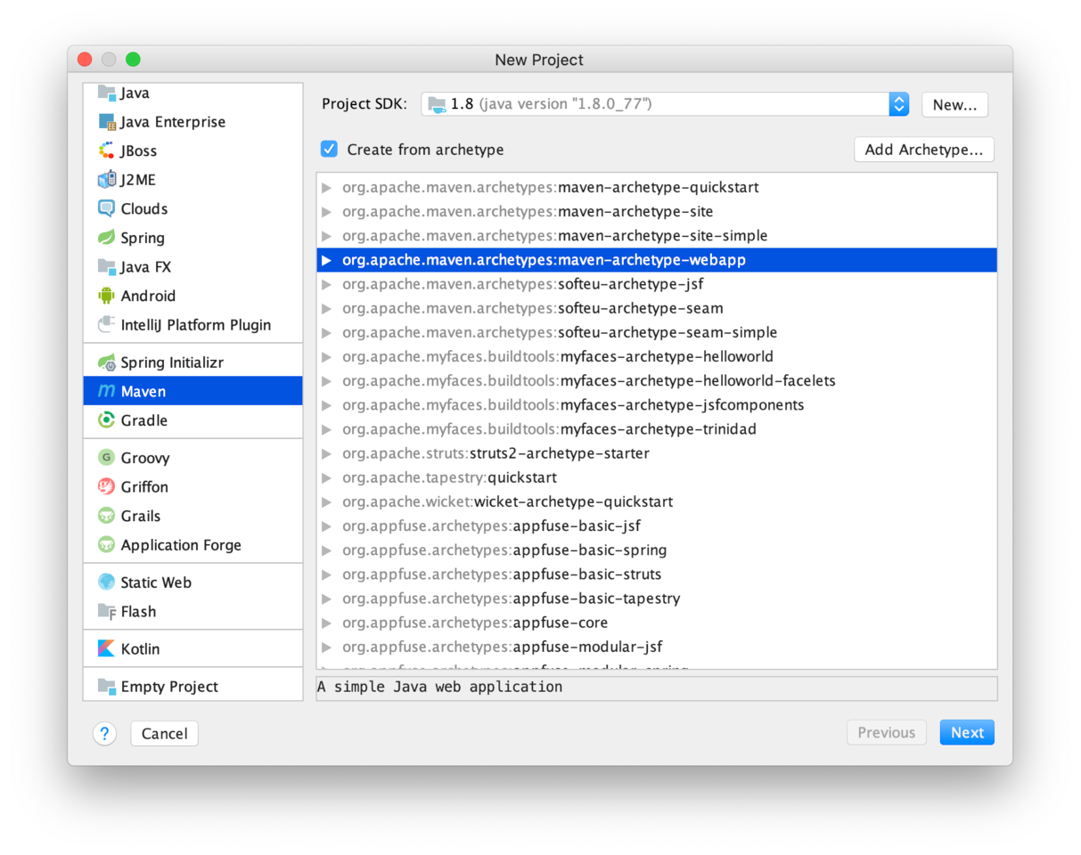The height and width of the screenshot is (855, 1081).
Task: Click the Maven 'm' icon
Action: [x=107, y=391]
